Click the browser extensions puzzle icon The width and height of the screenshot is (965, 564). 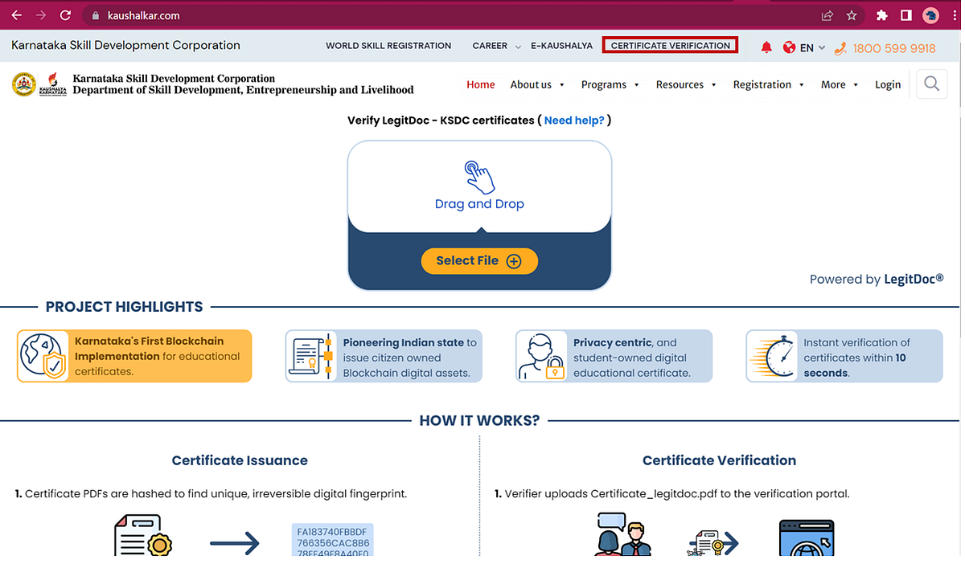881,14
